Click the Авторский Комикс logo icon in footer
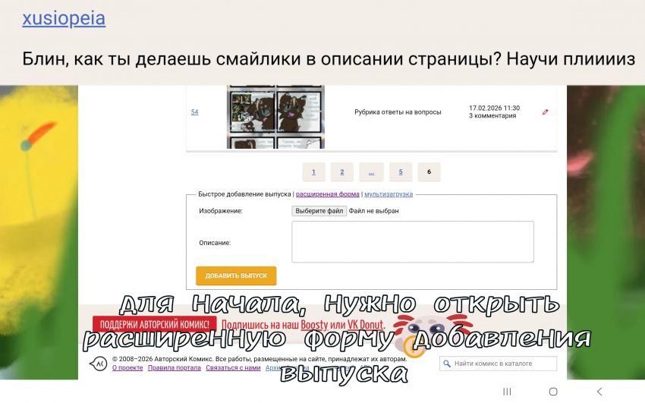 pyautogui.click(x=99, y=364)
